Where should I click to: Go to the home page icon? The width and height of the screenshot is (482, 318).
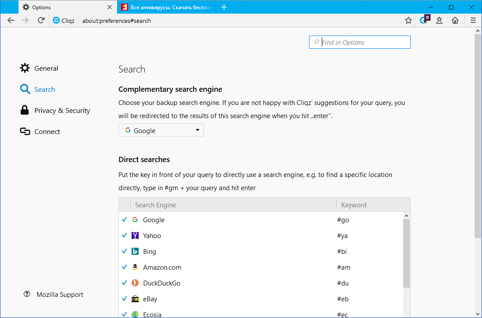pyautogui.click(x=455, y=20)
